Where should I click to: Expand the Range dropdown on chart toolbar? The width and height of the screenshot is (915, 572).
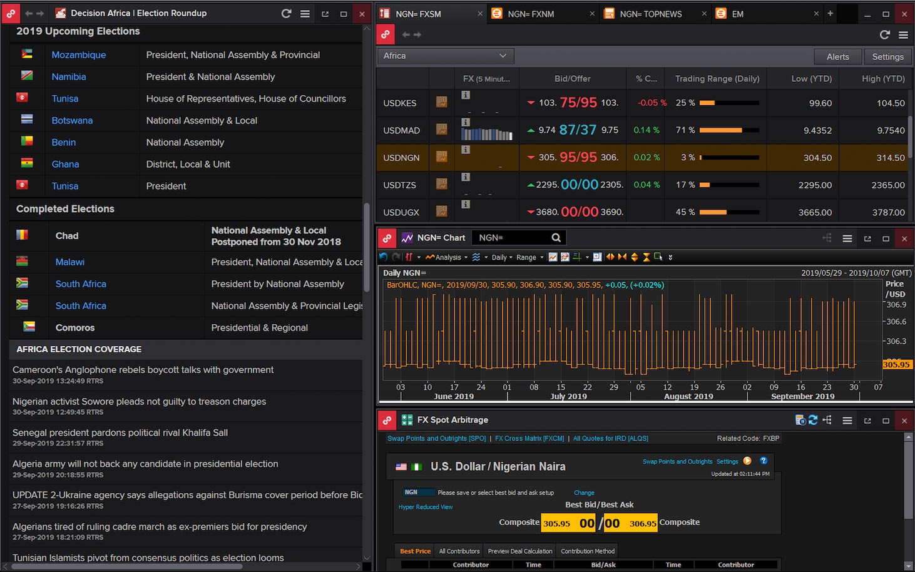click(x=529, y=257)
